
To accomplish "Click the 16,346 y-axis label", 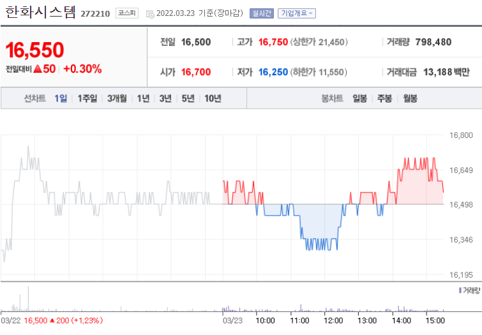I will [461, 239].
